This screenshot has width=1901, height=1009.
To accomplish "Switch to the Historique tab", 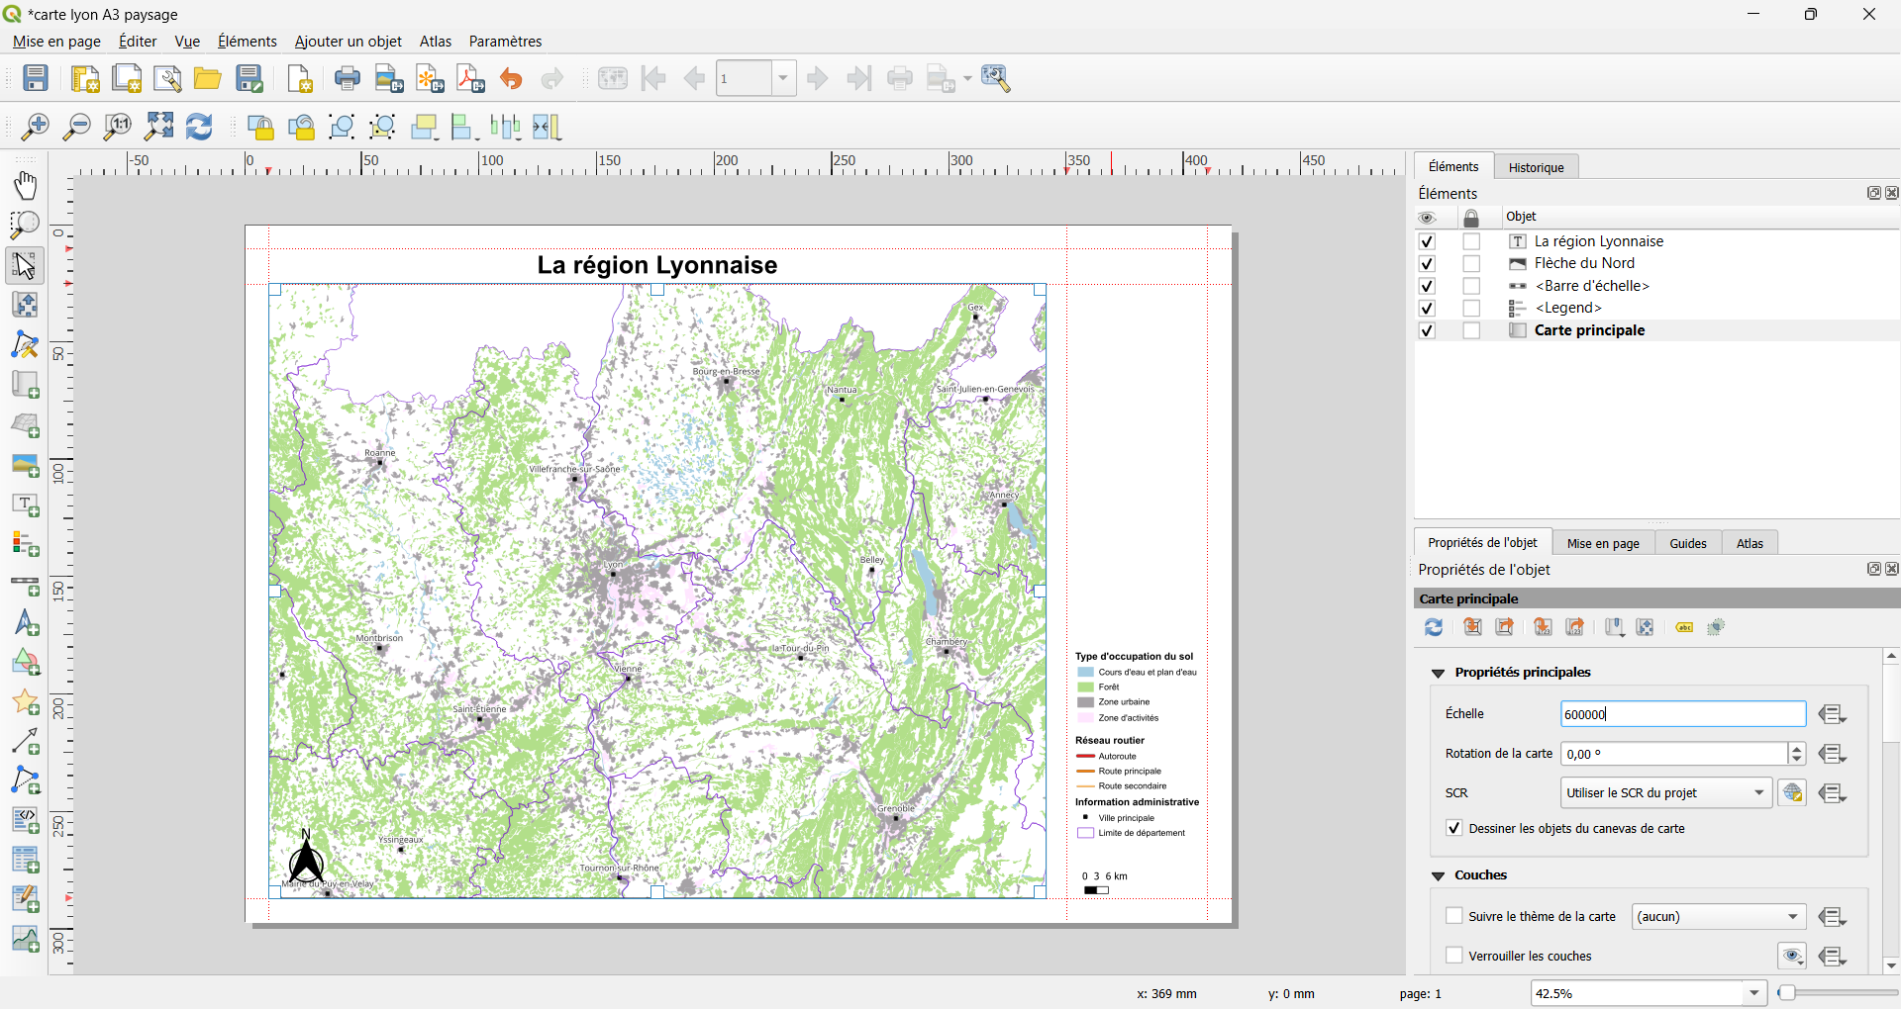I will click(x=1536, y=166).
